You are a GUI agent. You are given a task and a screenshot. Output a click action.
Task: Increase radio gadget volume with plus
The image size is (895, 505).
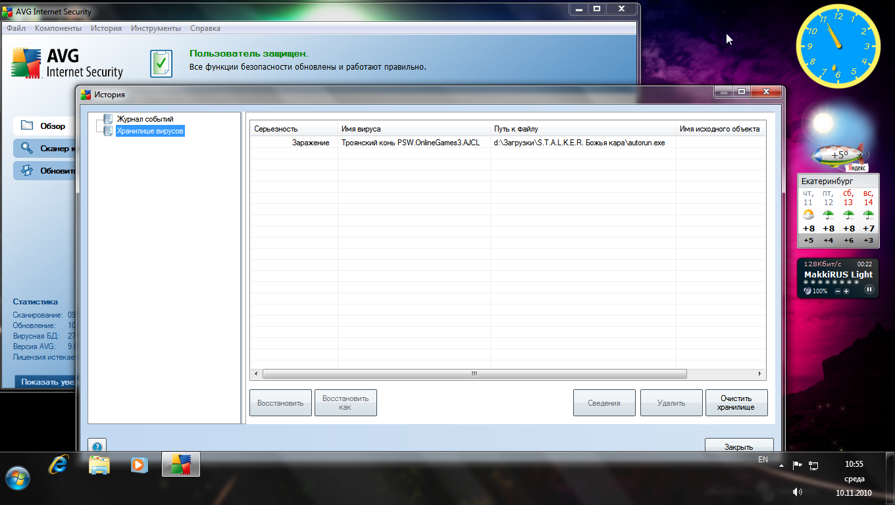pos(846,291)
